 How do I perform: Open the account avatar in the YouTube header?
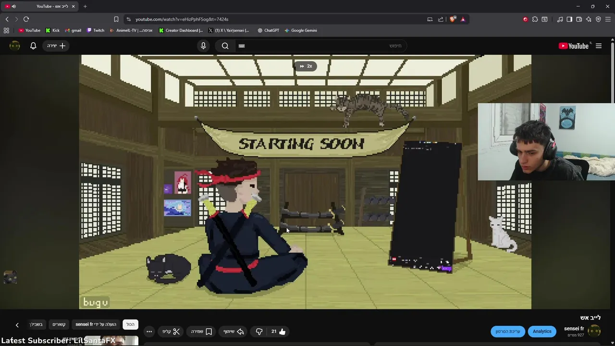[x=15, y=46]
